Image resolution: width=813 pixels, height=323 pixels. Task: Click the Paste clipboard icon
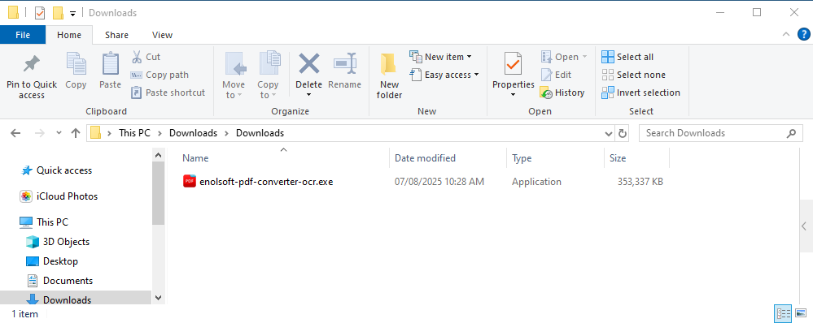(110, 63)
